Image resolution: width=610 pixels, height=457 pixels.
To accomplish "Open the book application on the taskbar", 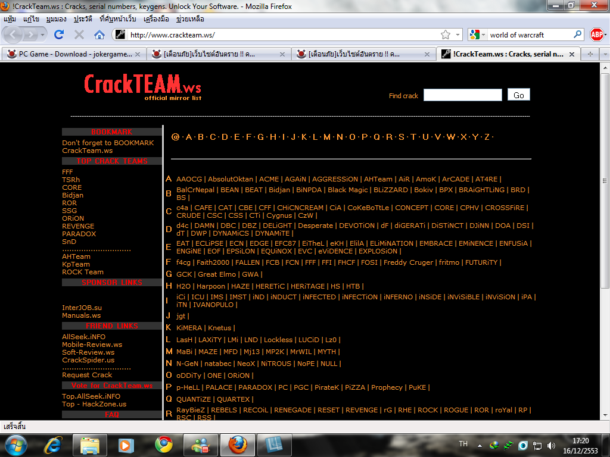I will click(274, 445).
